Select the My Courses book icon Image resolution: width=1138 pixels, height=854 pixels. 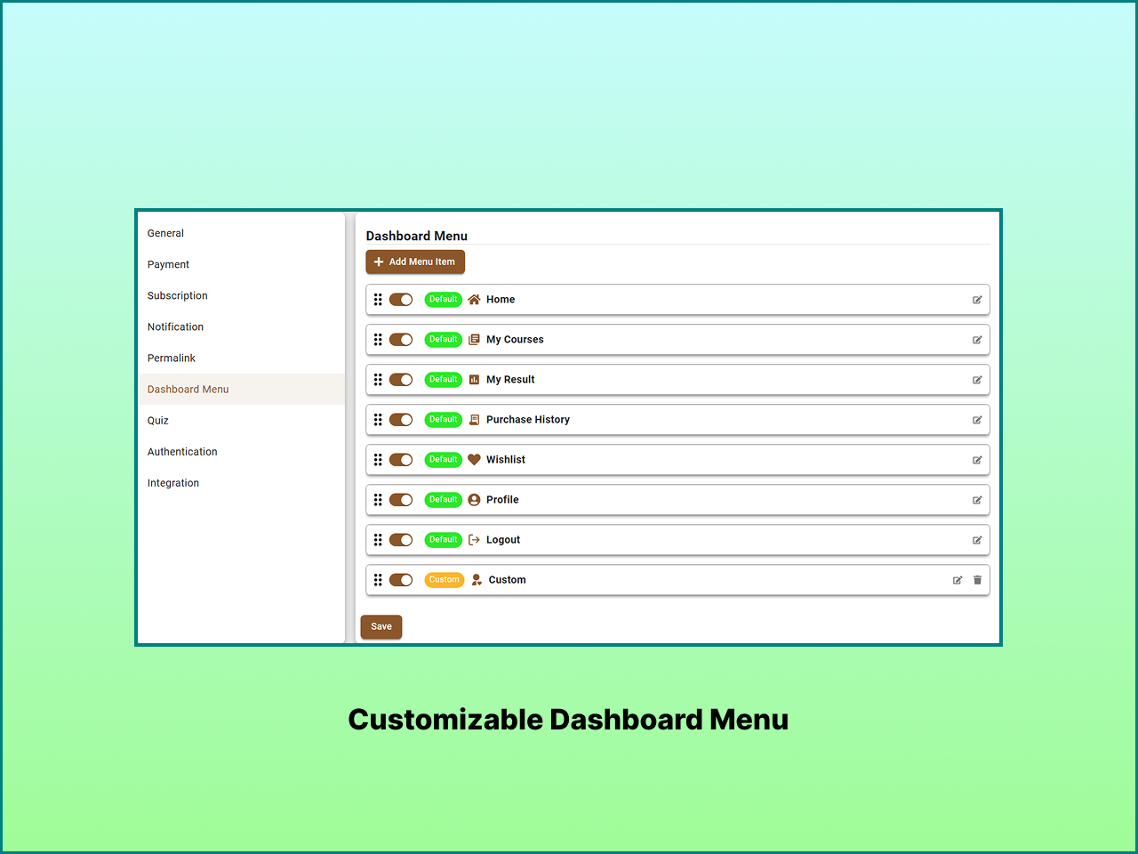coord(475,339)
